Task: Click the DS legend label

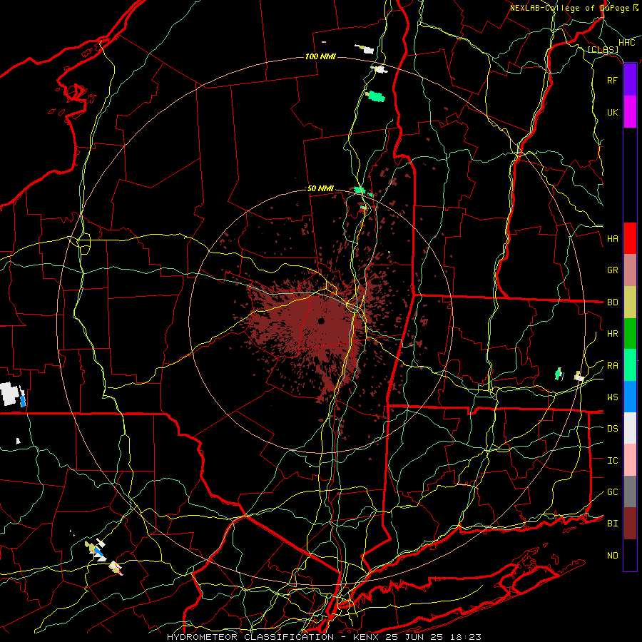Action: coord(612,429)
